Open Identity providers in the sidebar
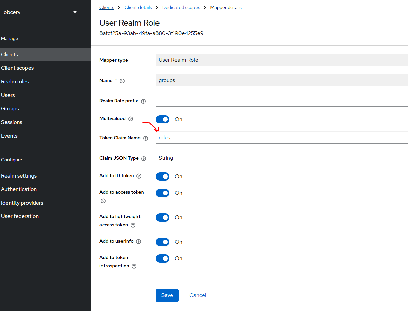 45,203
